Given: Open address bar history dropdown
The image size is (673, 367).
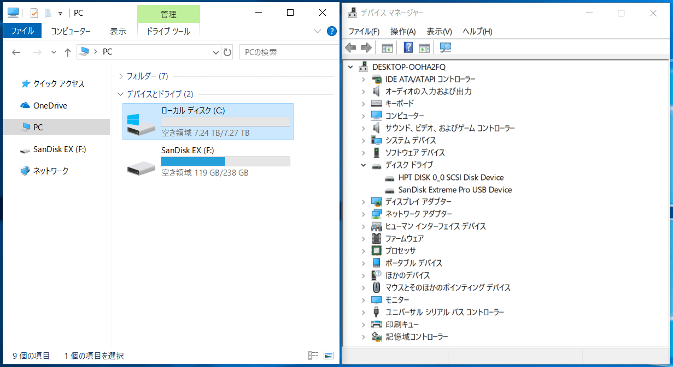Looking at the screenshot, I should point(216,52).
